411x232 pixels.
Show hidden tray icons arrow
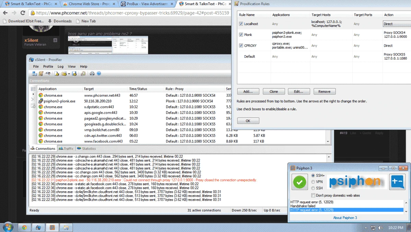366,228
